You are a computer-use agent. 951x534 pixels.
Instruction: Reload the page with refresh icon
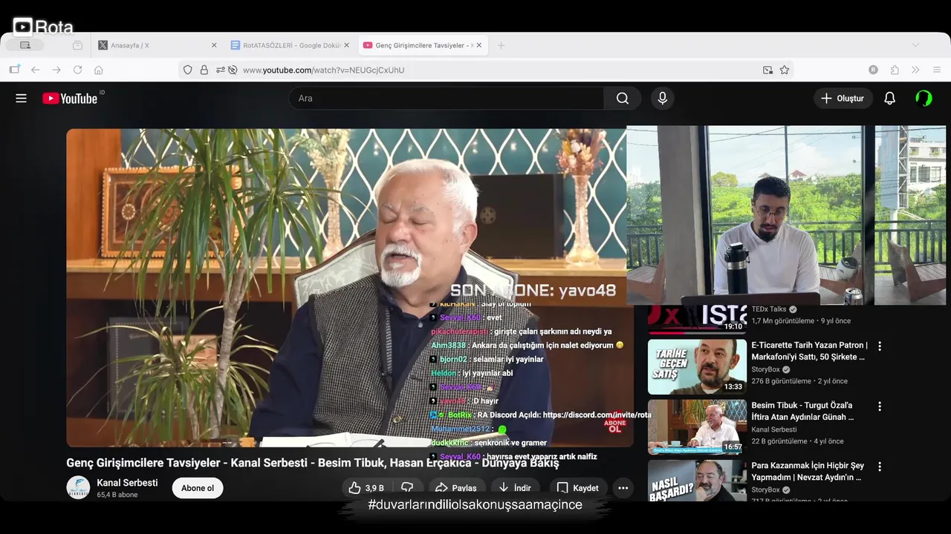[77, 70]
